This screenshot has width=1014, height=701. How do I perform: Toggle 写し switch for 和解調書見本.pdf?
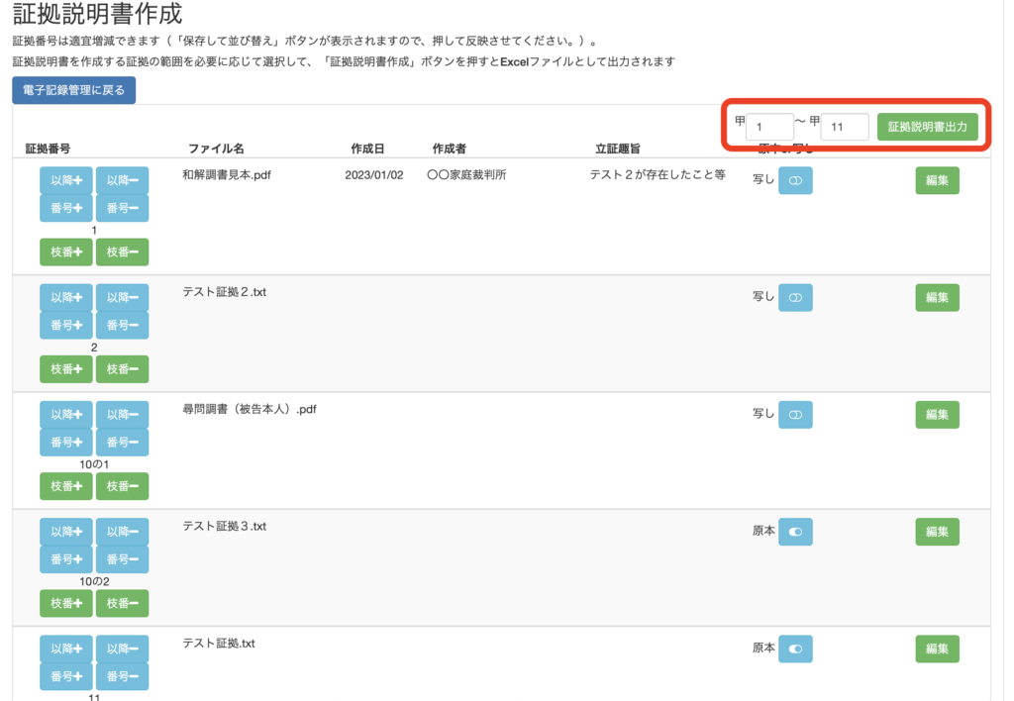(795, 180)
